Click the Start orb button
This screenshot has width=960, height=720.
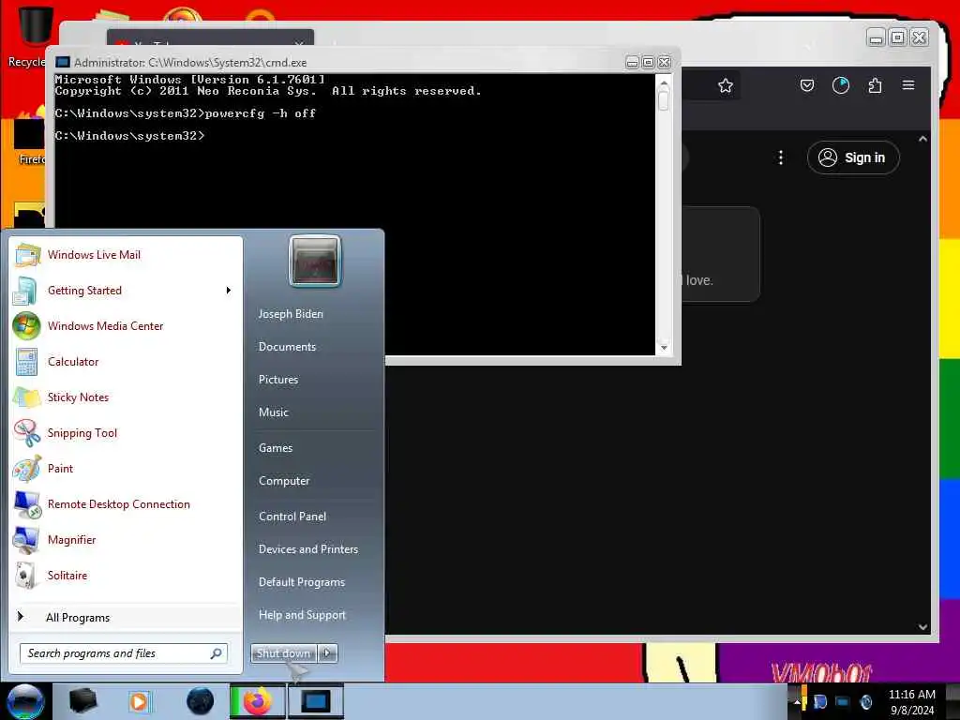click(25, 701)
